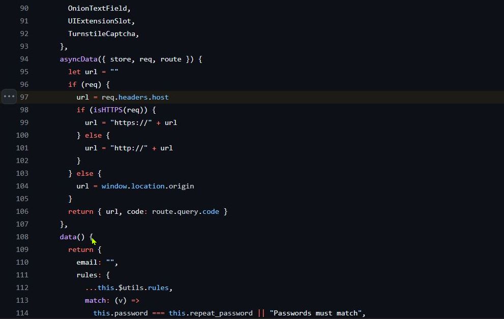
Task: Click the isHTTPS function call
Action: point(108,110)
